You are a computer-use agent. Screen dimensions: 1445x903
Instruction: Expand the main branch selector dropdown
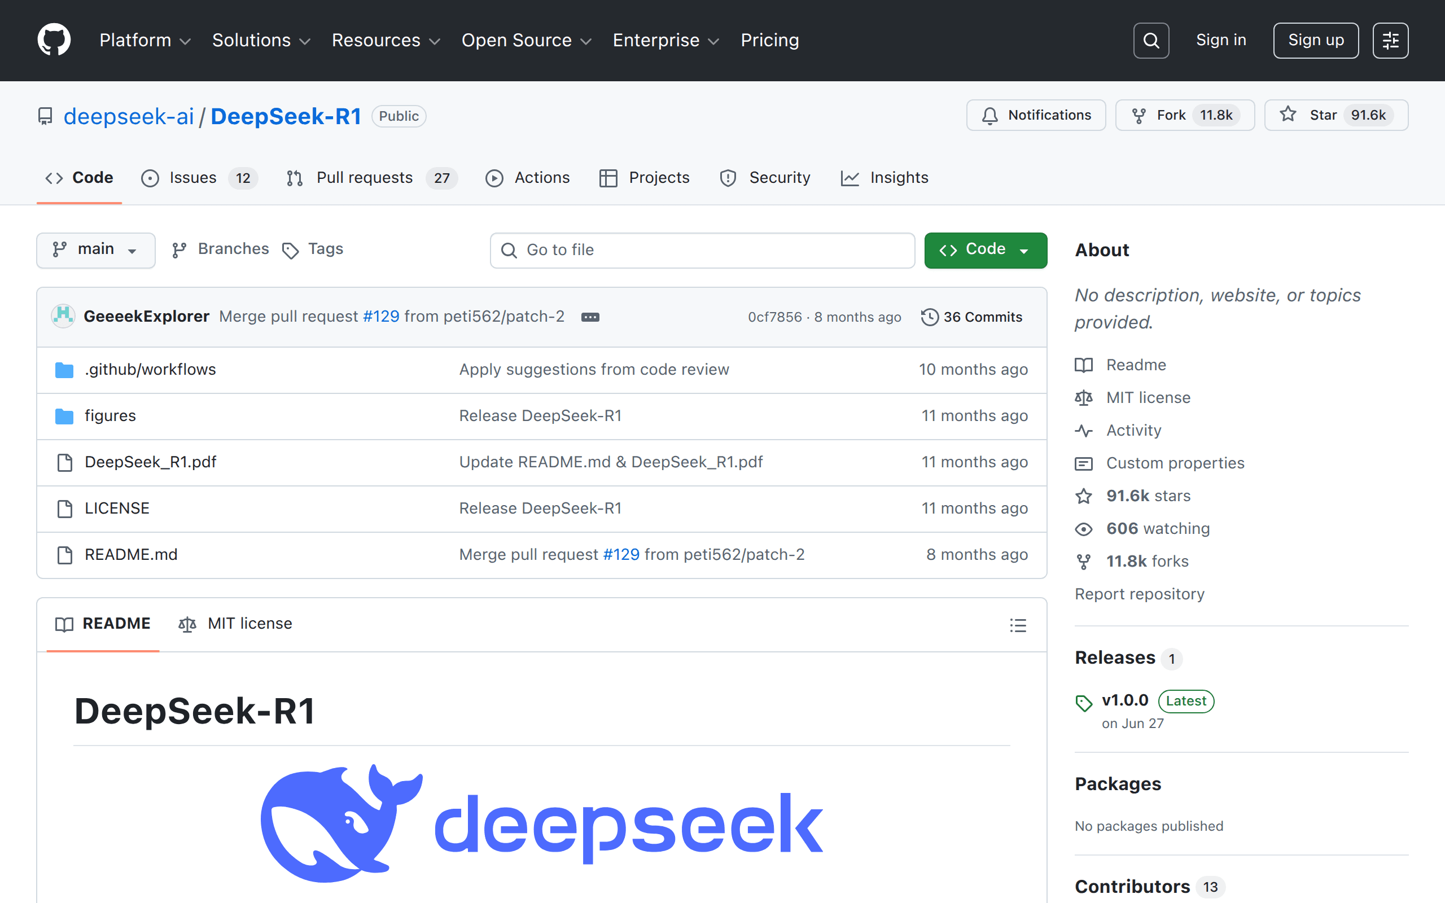click(95, 249)
